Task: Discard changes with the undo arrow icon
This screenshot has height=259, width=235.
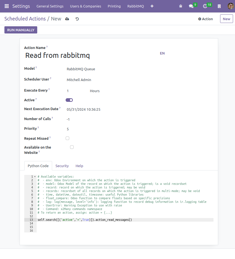Action: 77,19
